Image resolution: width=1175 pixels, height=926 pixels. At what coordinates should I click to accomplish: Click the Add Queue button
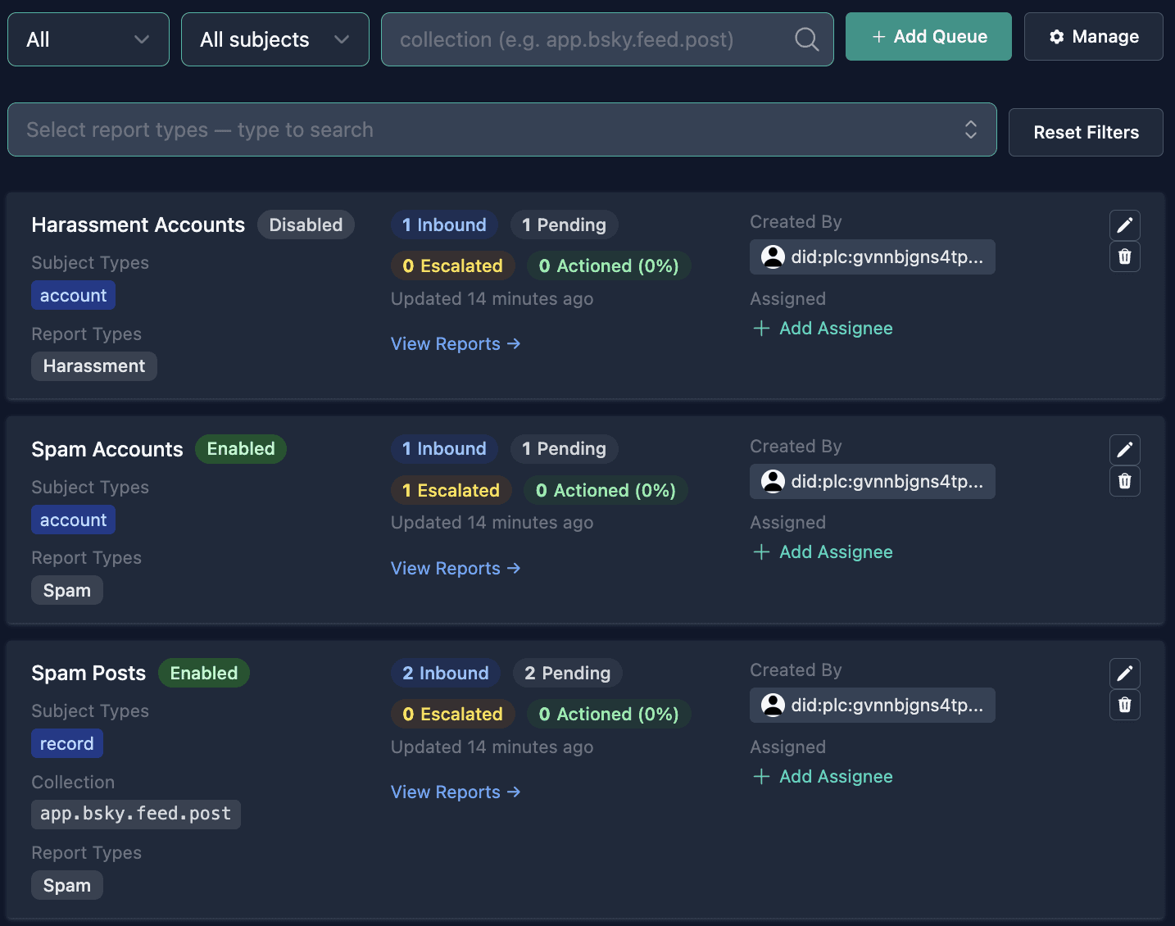(x=928, y=37)
